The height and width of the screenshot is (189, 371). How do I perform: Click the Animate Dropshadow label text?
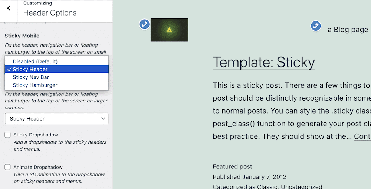[x=38, y=167]
